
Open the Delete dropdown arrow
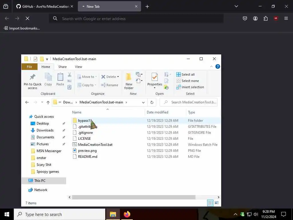tap(118, 77)
